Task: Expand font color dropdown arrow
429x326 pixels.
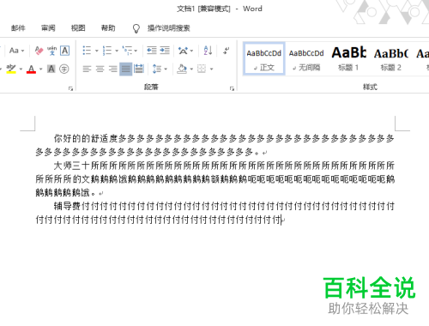Action: click(x=40, y=69)
